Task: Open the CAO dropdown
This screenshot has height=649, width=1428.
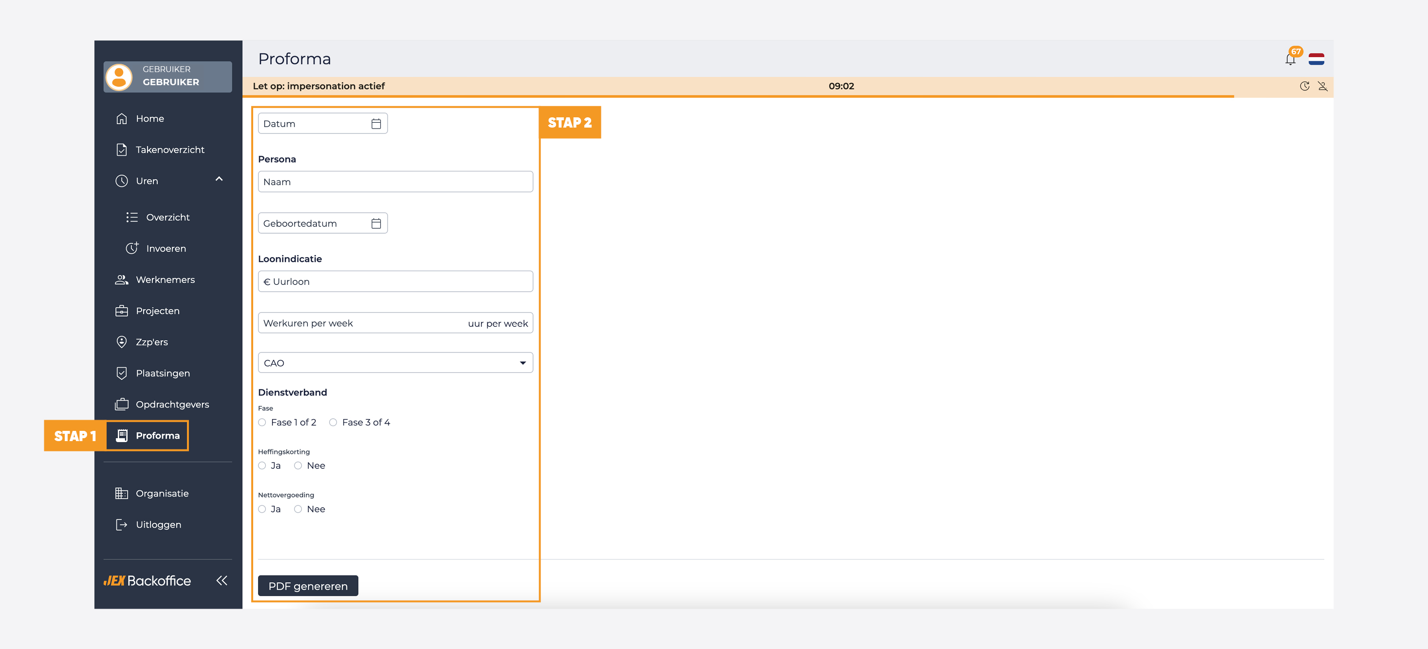Action: [395, 363]
